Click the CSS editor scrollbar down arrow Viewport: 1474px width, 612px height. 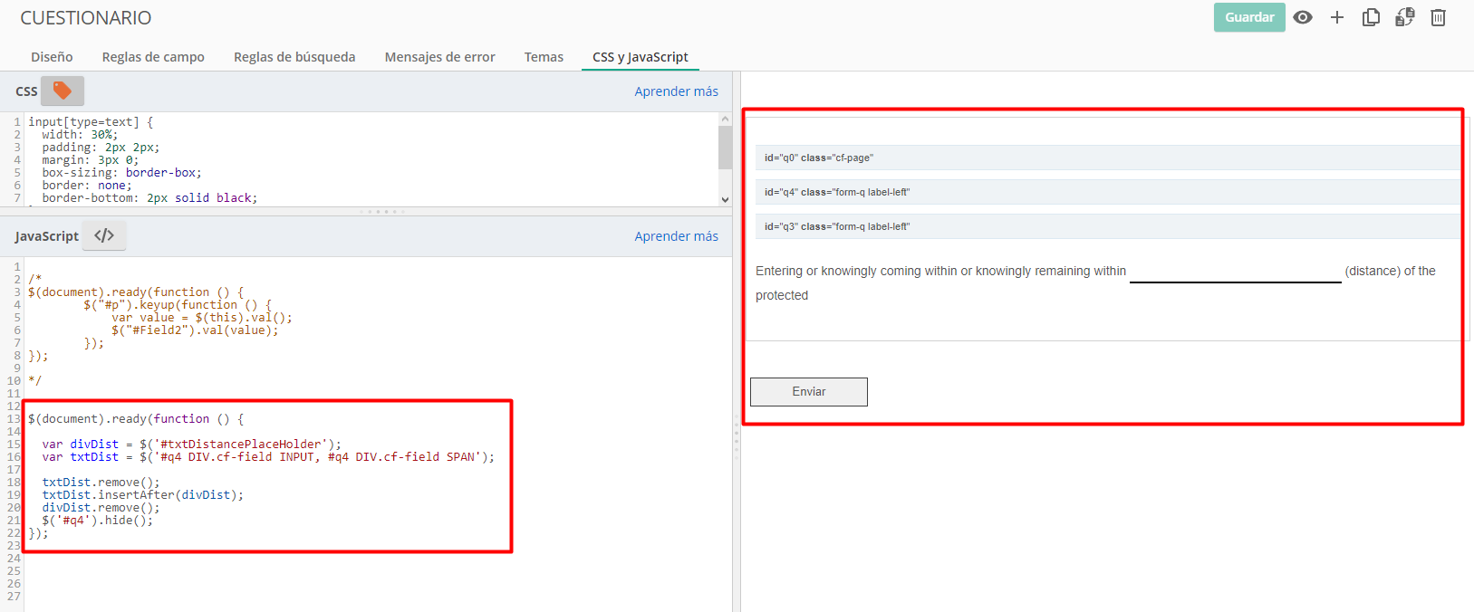725,199
